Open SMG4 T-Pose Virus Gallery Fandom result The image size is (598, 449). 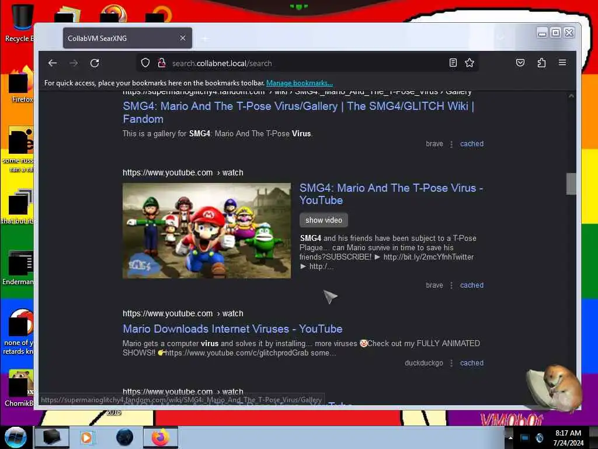click(298, 112)
